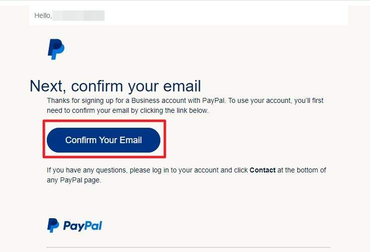Image resolution: width=370 pixels, height=252 pixels.
Task: Click the Confirm Your Email button
Action: click(104, 140)
